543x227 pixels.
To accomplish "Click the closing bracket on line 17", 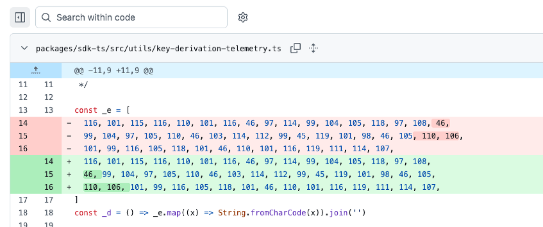I will tap(76, 200).
